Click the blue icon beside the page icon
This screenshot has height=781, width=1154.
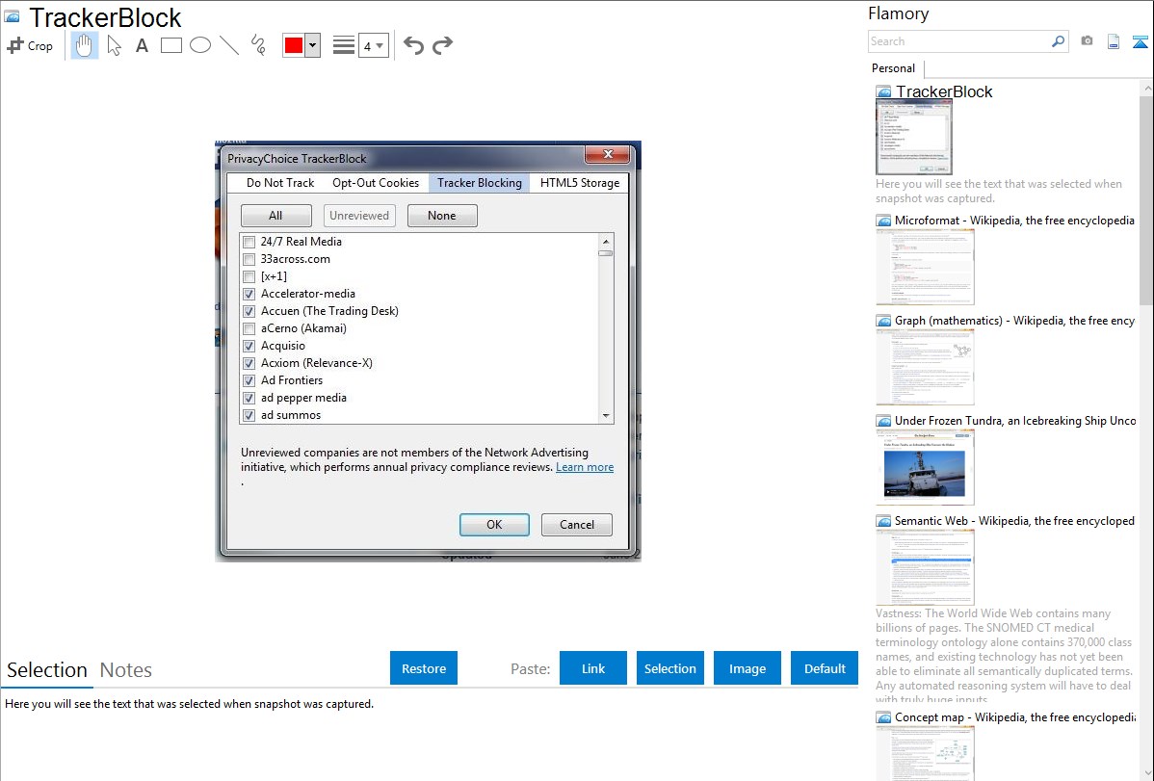coord(1140,41)
